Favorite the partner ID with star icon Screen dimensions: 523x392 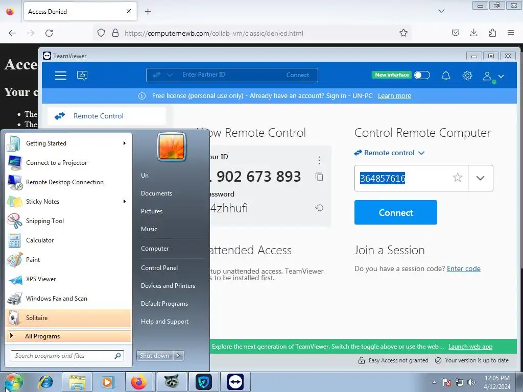tap(458, 177)
